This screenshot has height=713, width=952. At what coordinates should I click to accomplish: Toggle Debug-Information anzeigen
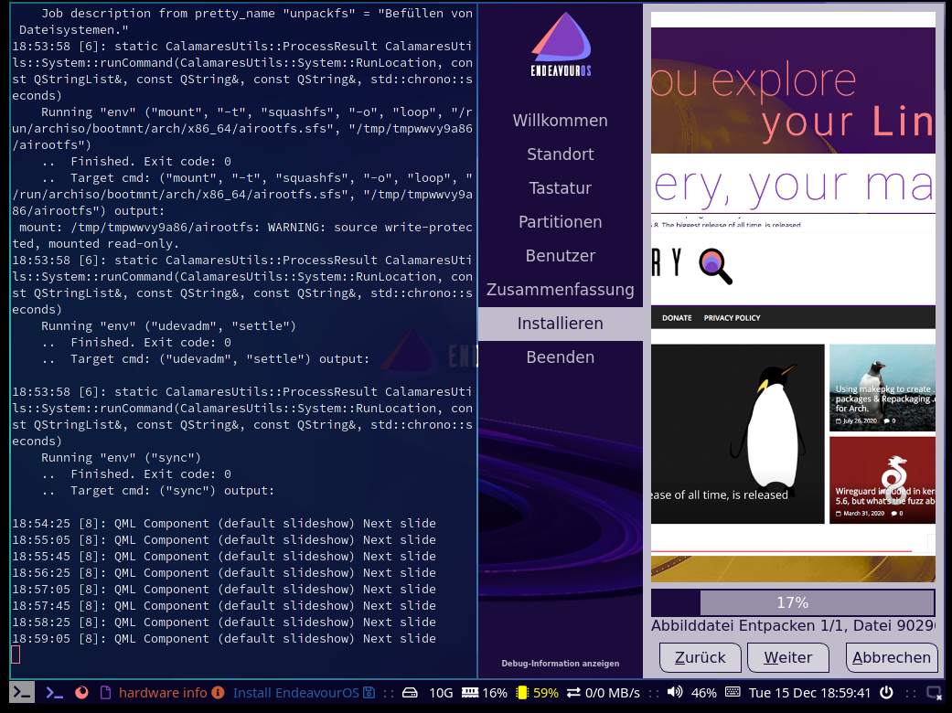point(560,664)
